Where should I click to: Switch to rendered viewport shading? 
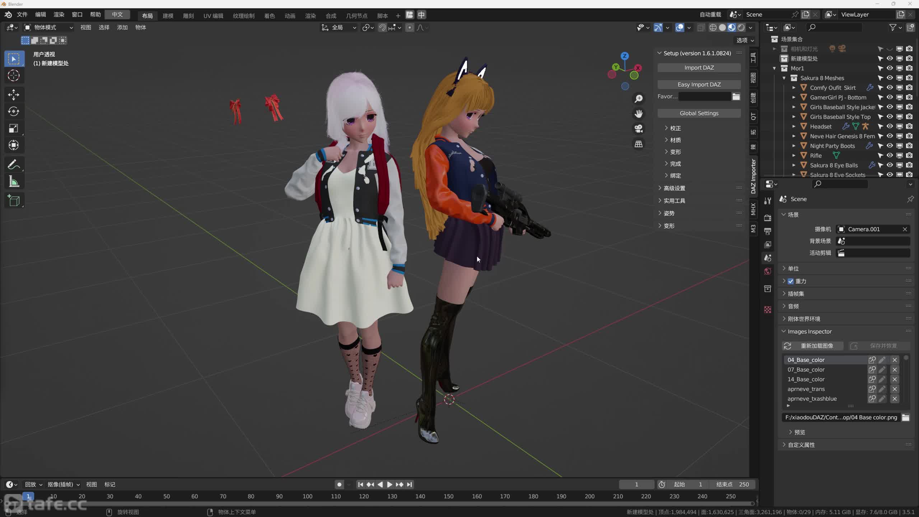(741, 28)
